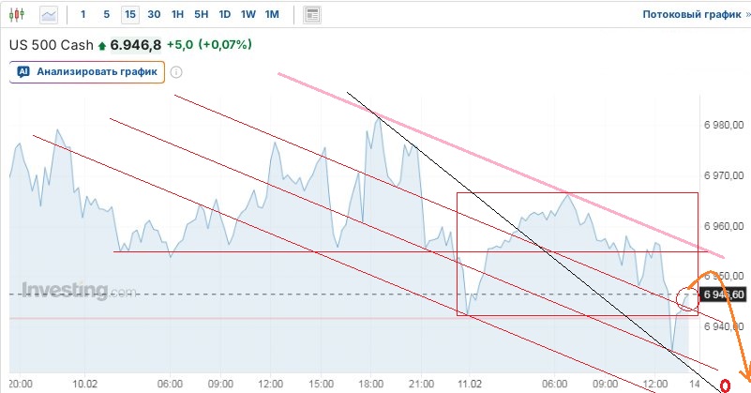Open the Потоковый график link
This screenshot has height=393, width=751.
pyautogui.click(x=691, y=15)
